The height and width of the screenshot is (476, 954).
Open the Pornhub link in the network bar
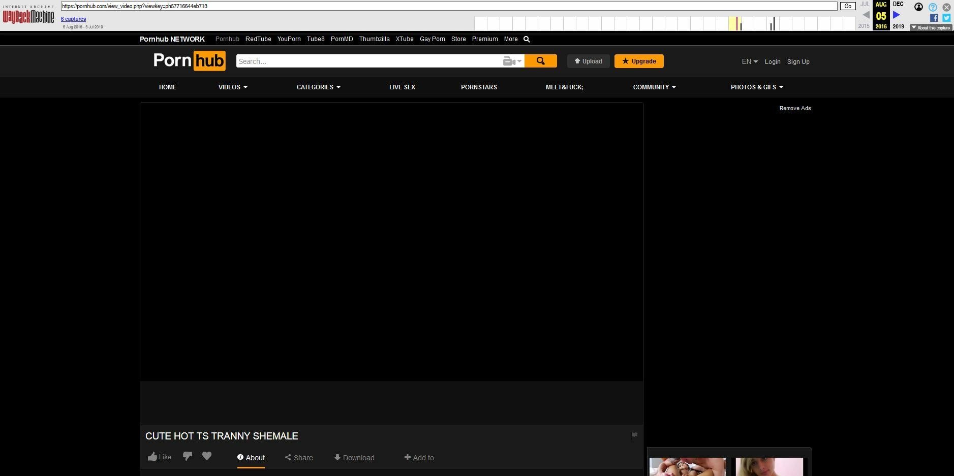(227, 39)
